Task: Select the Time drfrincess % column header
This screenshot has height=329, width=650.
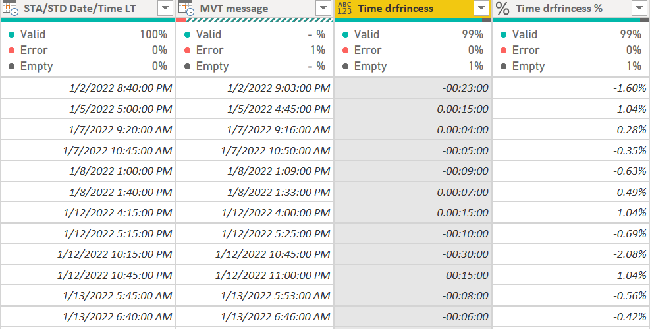Action: tap(571, 9)
